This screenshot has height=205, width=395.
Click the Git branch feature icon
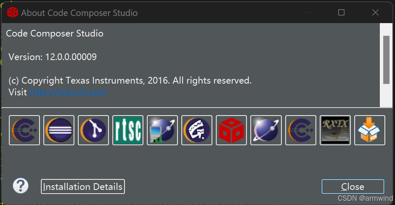point(93,130)
